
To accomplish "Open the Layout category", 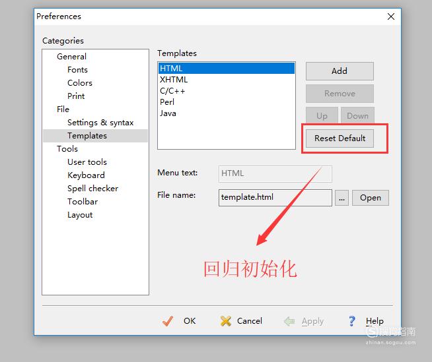I will [x=80, y=215].
